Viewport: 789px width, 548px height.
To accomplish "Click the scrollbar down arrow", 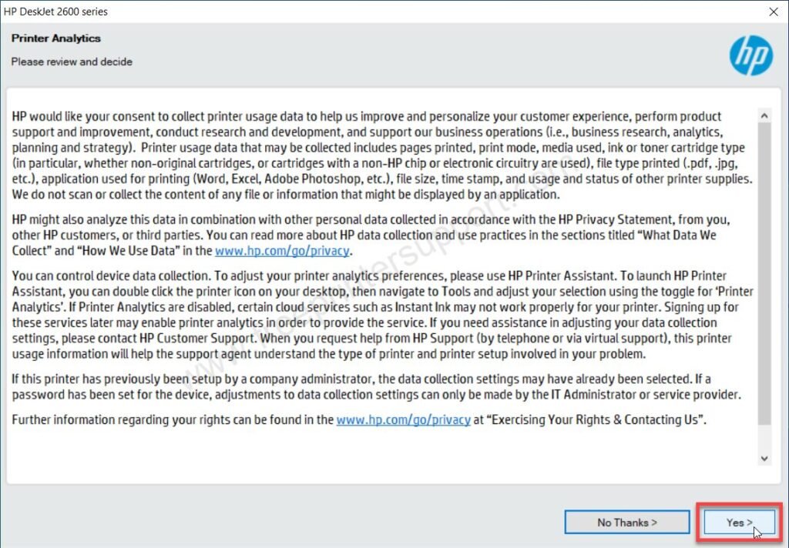I will [764, 459].
